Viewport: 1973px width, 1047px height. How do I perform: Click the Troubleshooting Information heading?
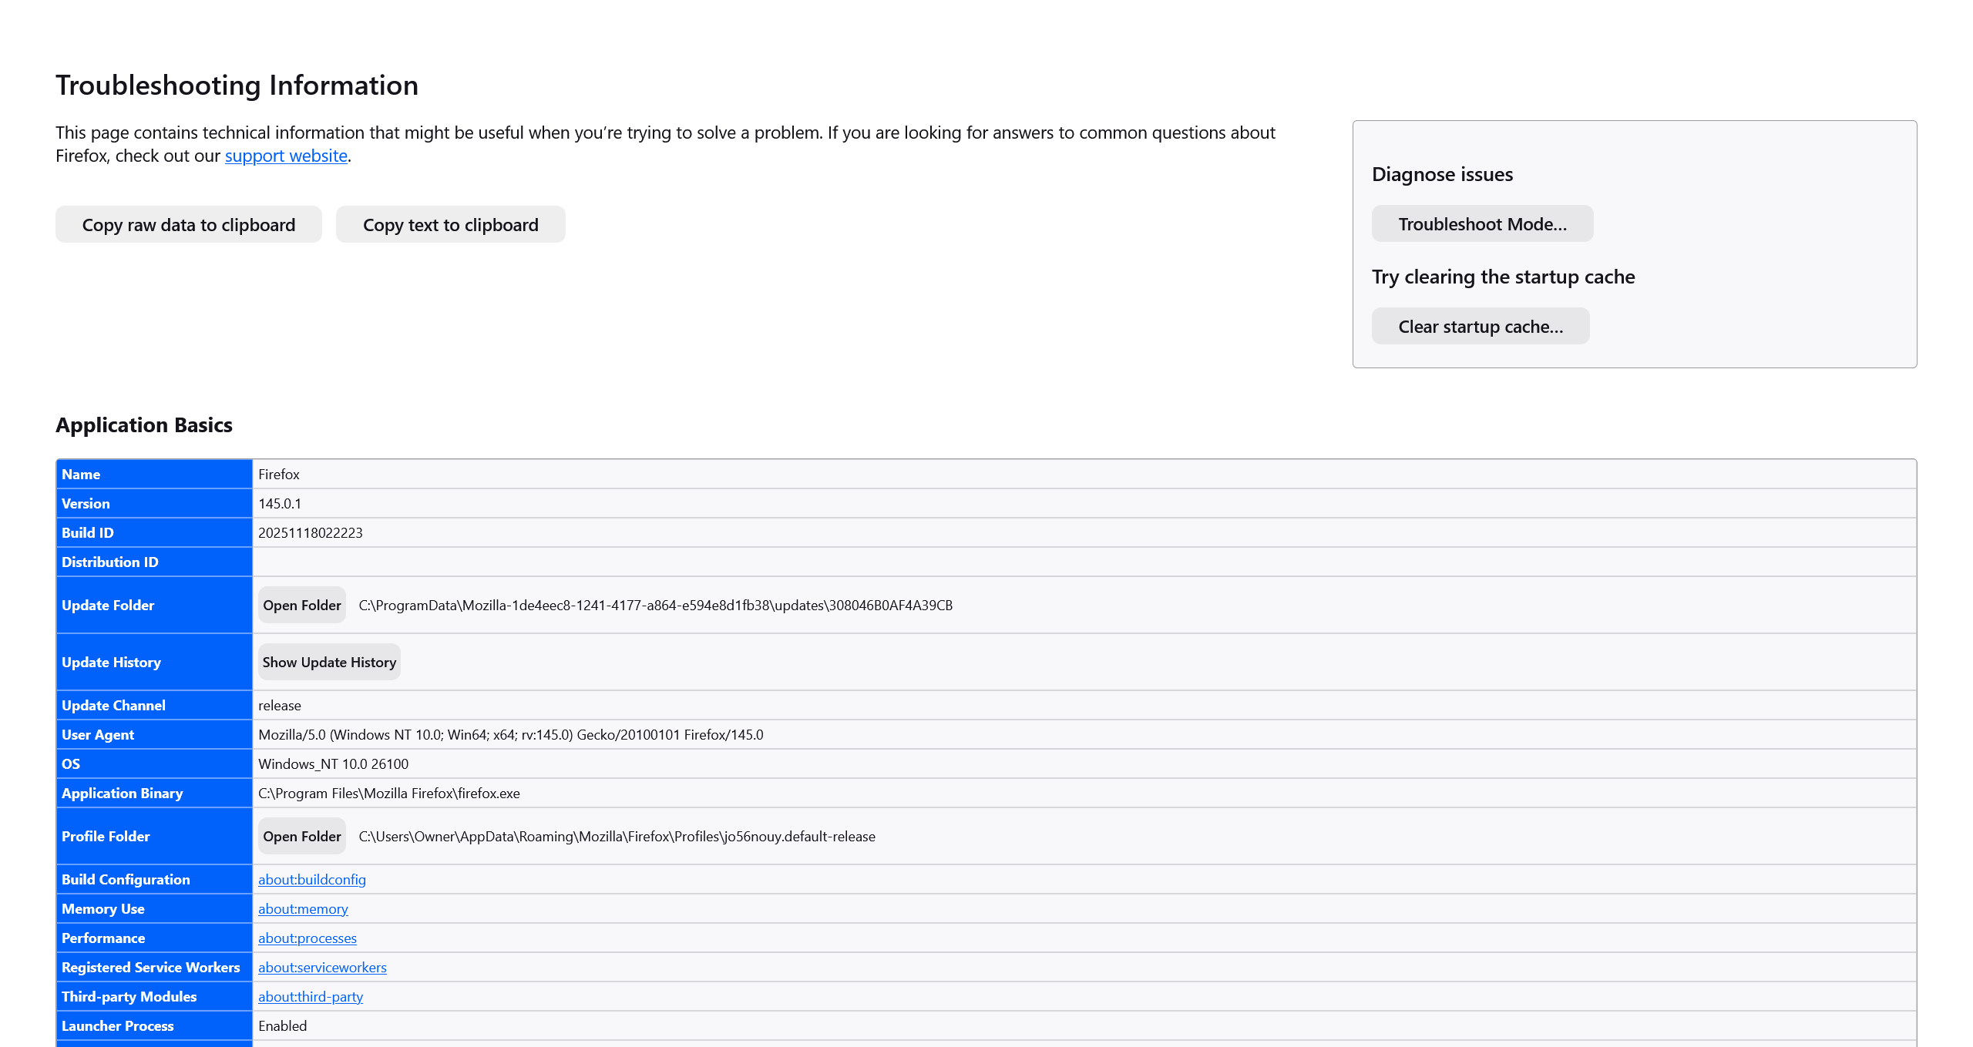(x=237, y=86)
